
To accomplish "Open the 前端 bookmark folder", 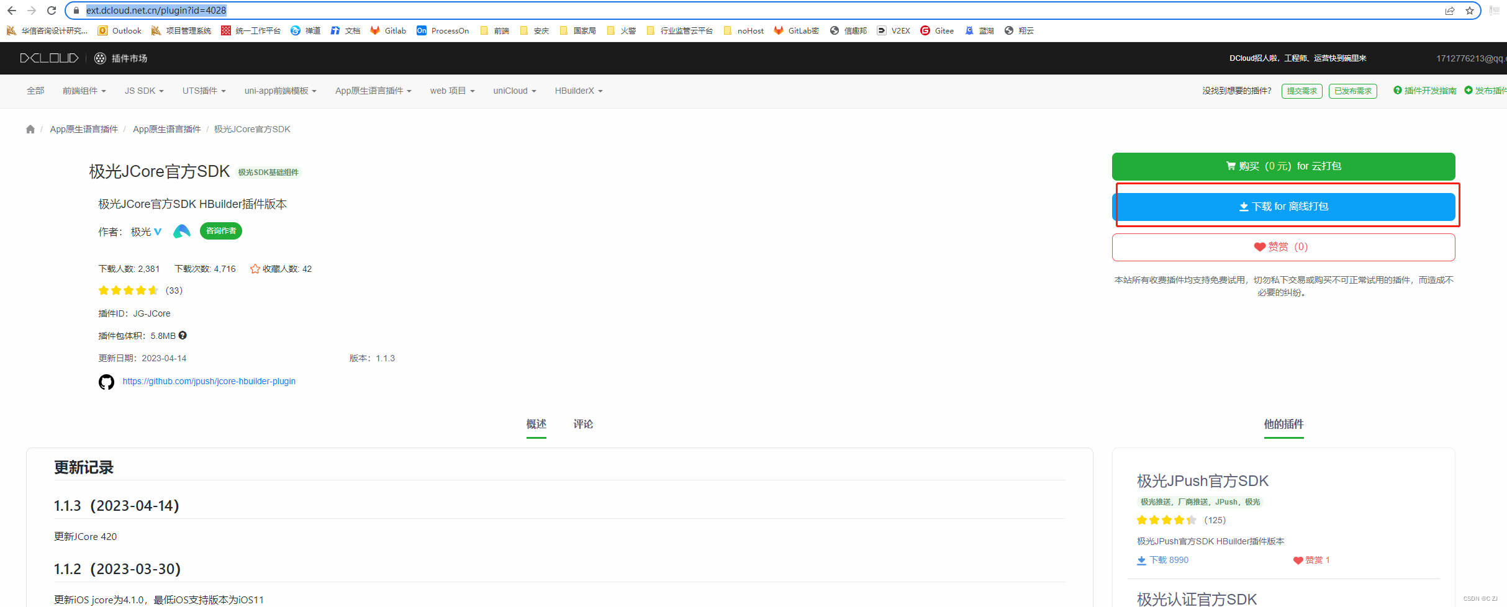I will coord(494,30).
